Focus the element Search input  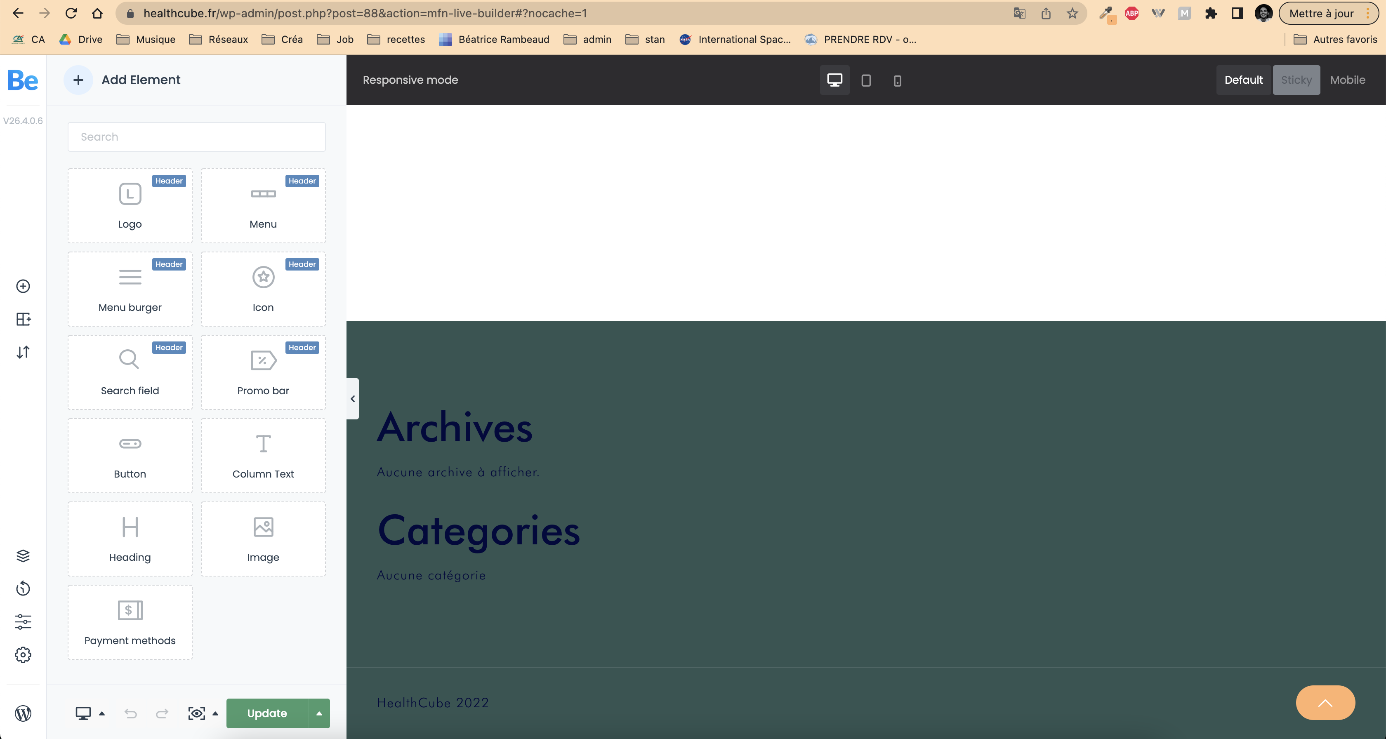coord(196,137)
